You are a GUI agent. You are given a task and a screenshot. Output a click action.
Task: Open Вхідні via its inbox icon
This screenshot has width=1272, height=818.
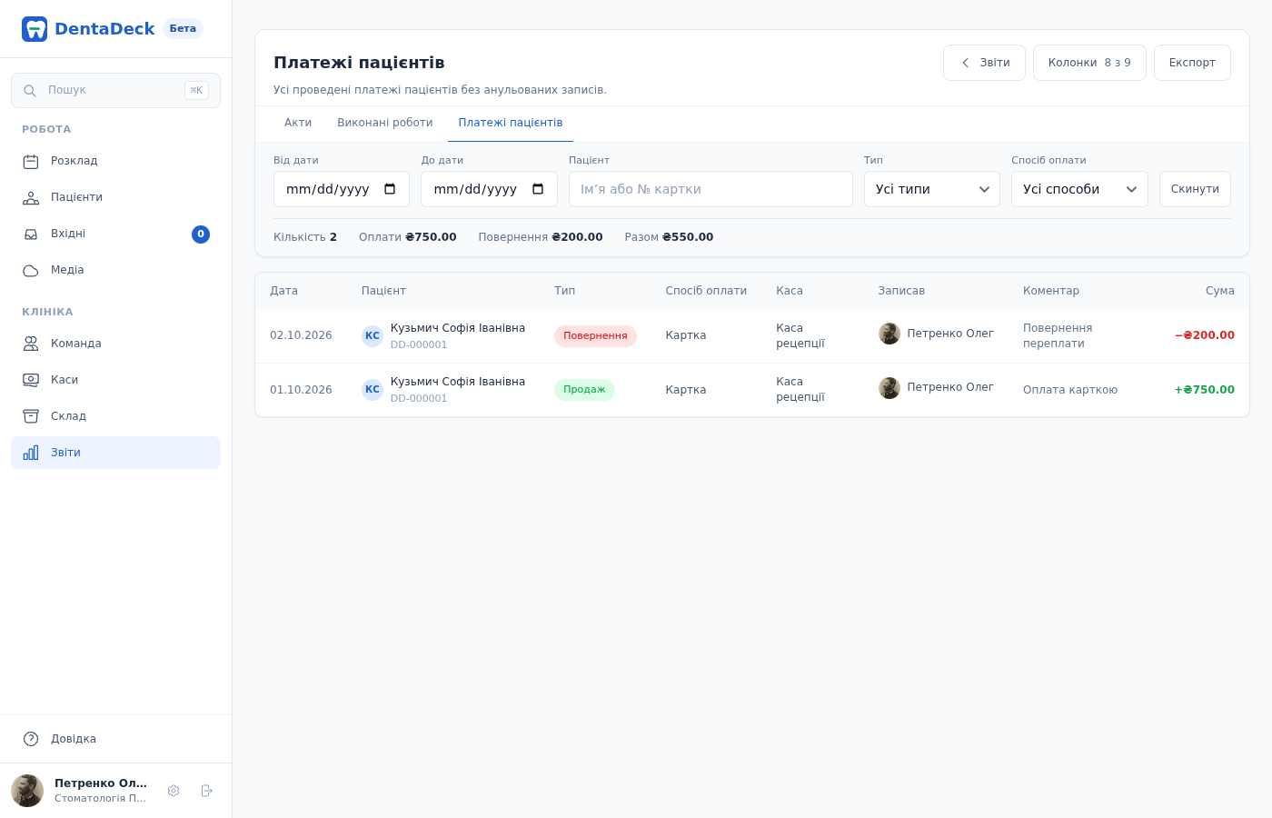pos(31,234)
